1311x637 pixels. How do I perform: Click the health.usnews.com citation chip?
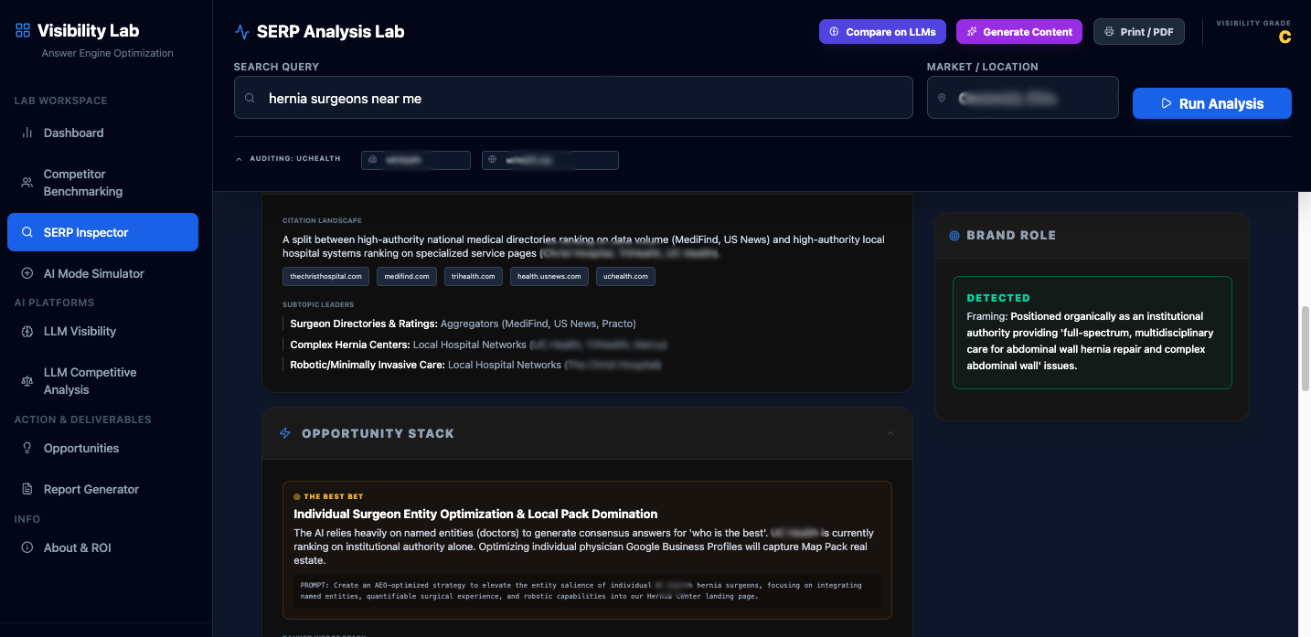click(549, 276)
